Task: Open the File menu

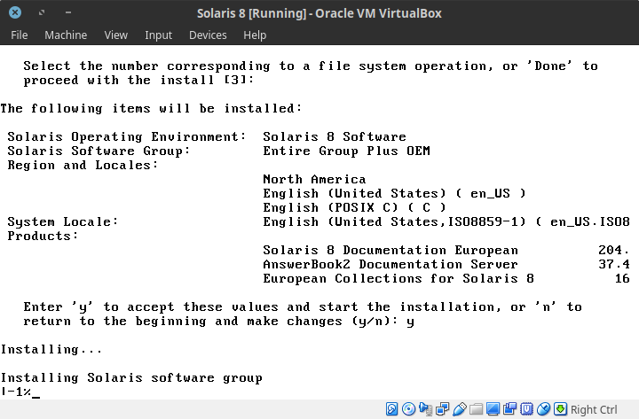Action: point(20,35)
